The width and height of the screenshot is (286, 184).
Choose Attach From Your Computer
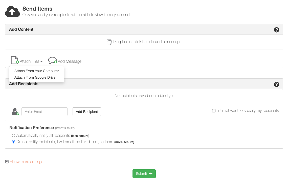coord(37,71)
